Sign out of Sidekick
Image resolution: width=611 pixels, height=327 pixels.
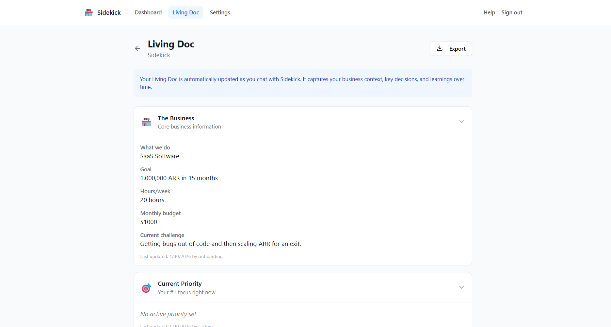point(511,12)
